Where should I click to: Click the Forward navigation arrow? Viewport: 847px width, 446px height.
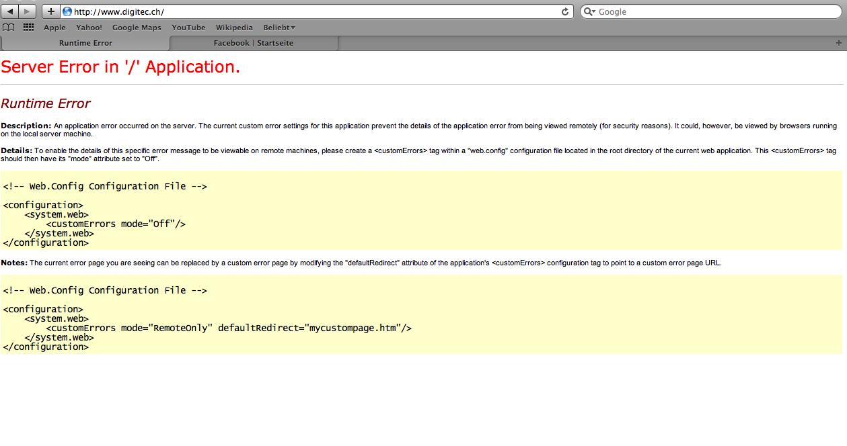pyautogui.click(x=28, y=11)
